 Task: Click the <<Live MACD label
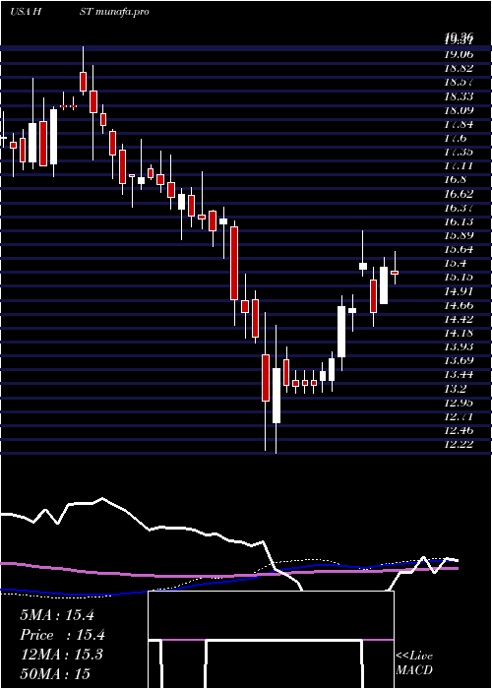coord(414,663)
